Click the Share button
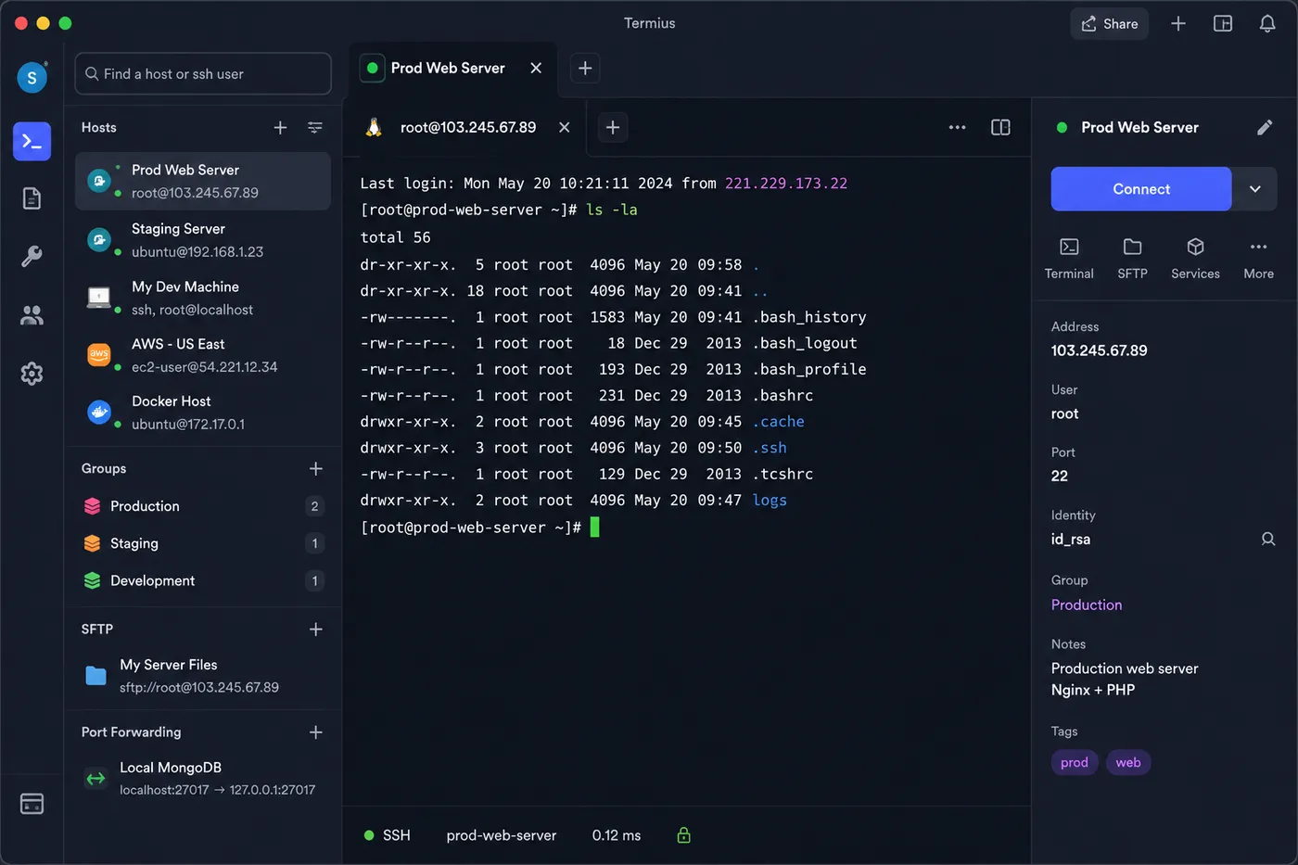 point(1109,24)
